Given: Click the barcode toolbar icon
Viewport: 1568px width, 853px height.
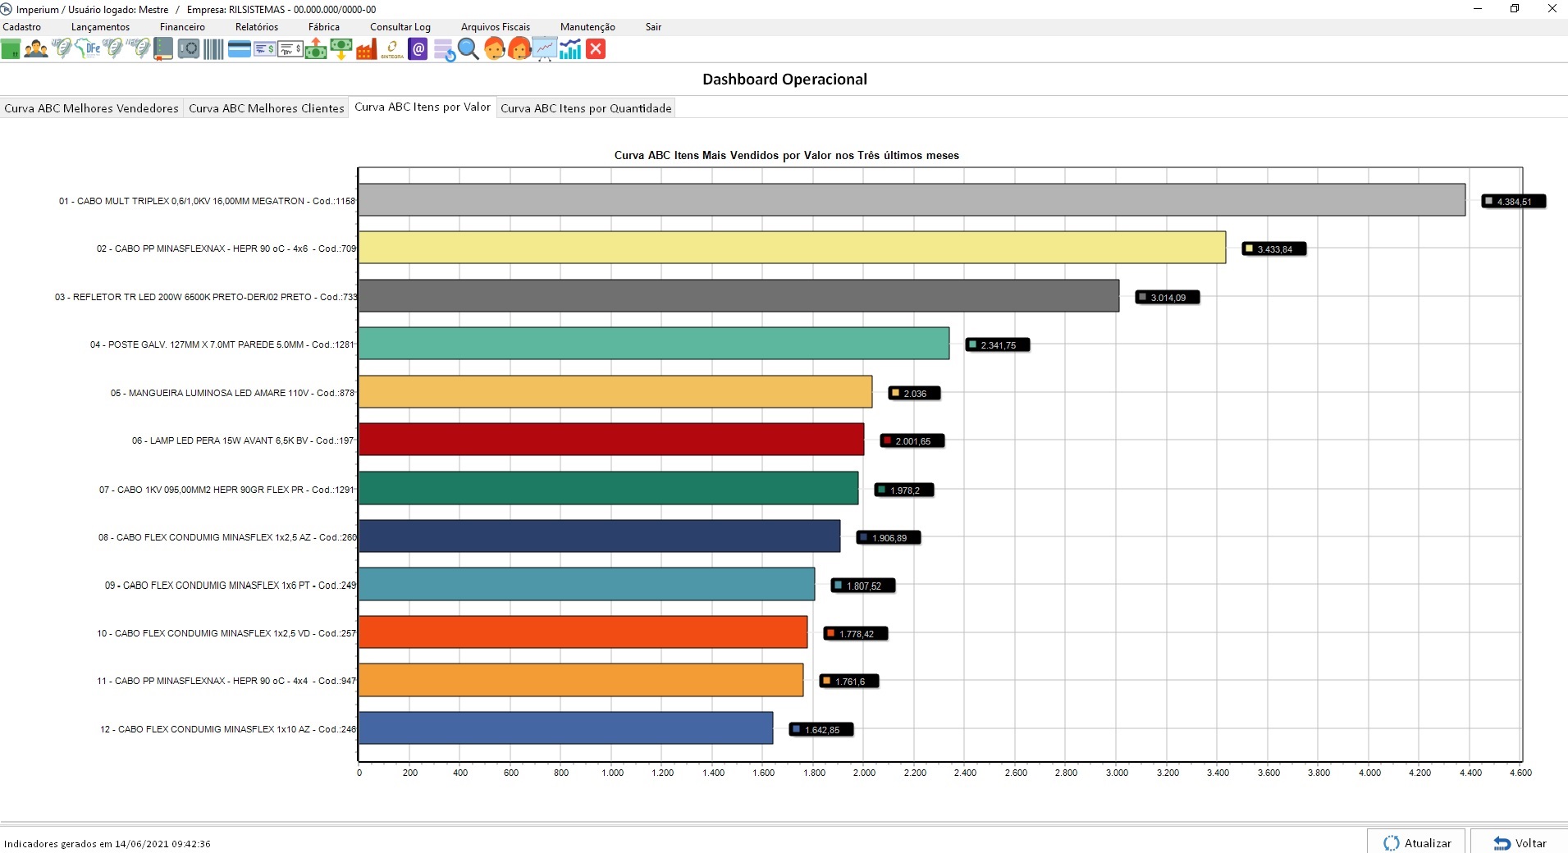Looking at the screenshot, I should (213, 49).
